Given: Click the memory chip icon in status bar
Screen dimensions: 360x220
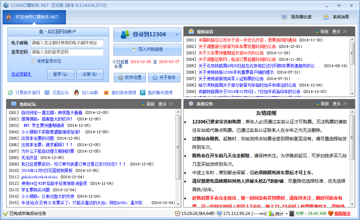Looking at the screenshot, I should point(292,214).
